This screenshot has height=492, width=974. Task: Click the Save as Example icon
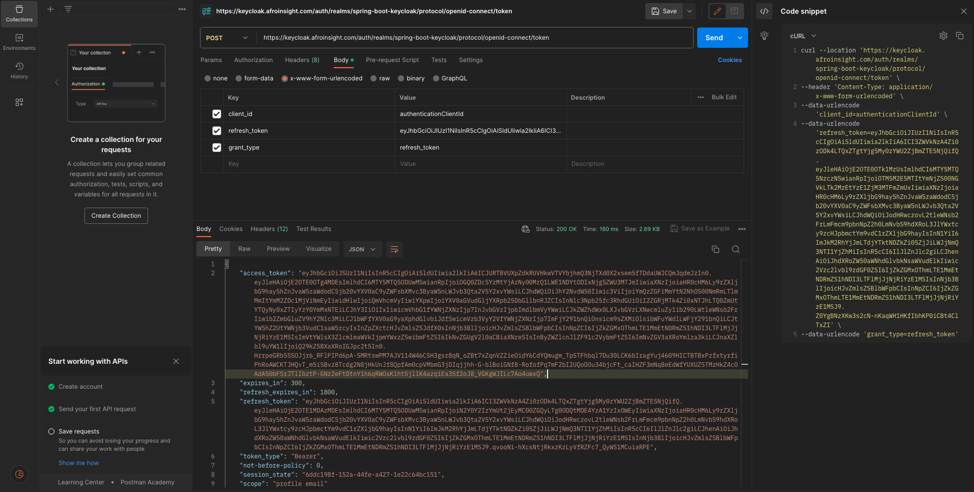(x=674, y=228)
